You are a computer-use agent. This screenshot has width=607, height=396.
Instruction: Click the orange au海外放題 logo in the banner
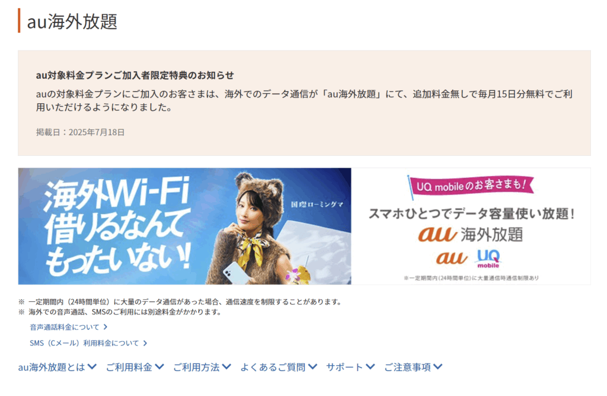(471, 235)
